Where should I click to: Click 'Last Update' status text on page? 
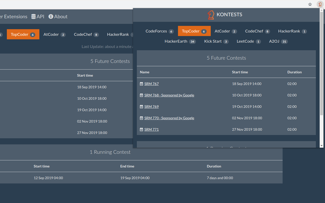point(107,46)
